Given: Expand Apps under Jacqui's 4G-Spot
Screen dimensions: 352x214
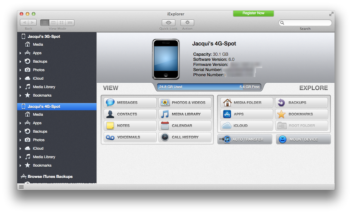Looking at the screenshot, I should click(x=21, y=123).
